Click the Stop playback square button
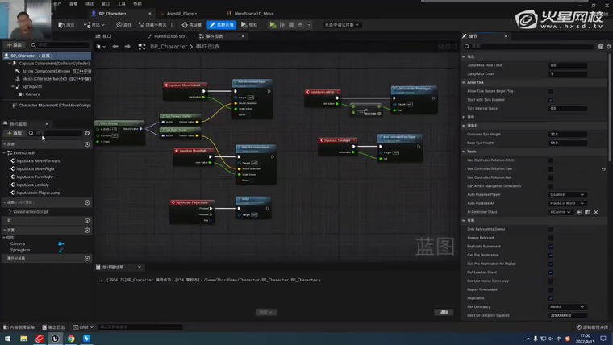The image size is (613, 345). click(x=291, y=25)
